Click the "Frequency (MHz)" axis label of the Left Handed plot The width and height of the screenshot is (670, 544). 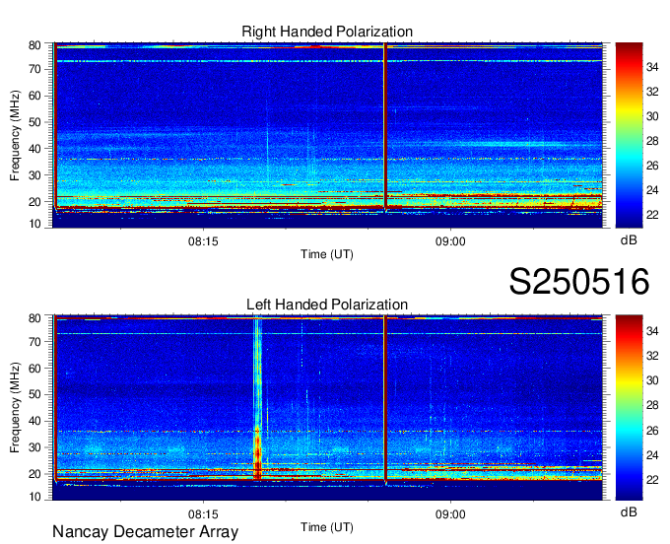coord(15,408)
